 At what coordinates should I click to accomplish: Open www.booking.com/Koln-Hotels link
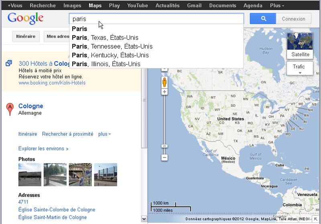click(52, 83)
